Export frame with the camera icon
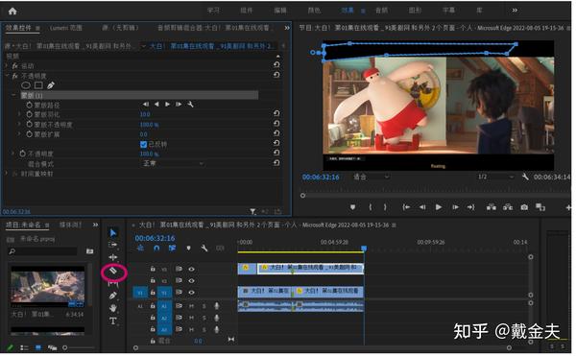This screenshot has width=576, height=356. [x=524, y=207]
